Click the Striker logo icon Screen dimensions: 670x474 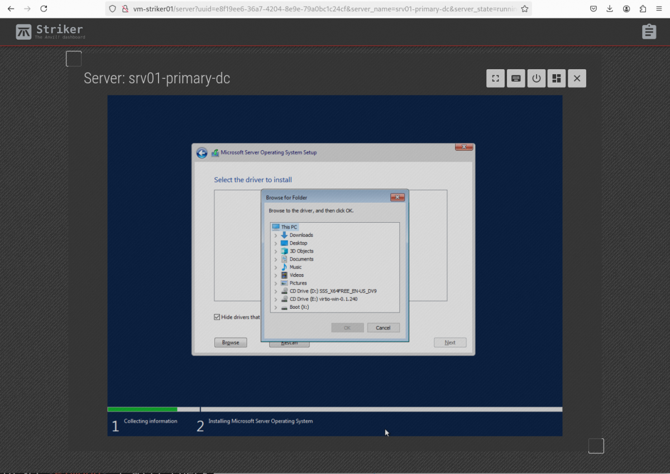pyautogui.click(x=23, y=32)
